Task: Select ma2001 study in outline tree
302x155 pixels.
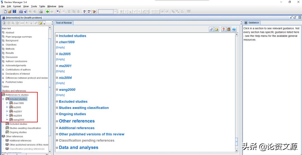Action: point(18,112)
